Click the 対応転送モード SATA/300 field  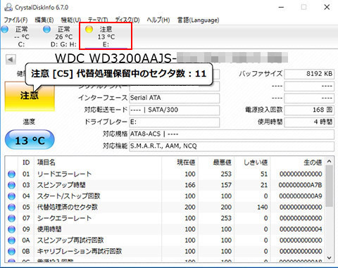point(175,110)
